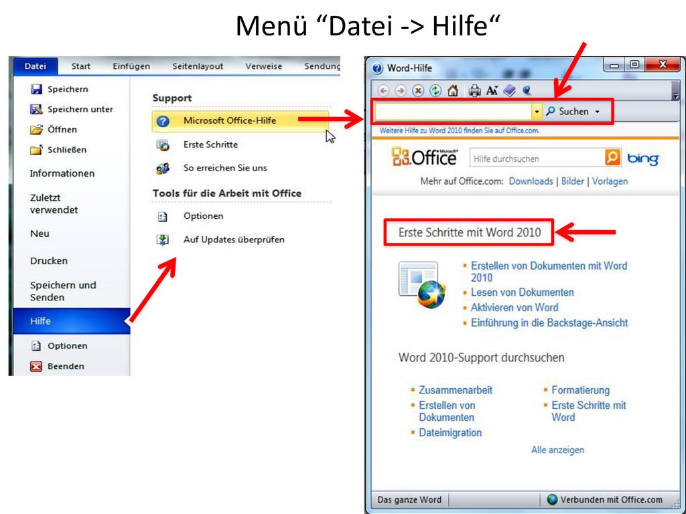The image size is (686, 514).
Task: Go to the help Home page
Action: 453,90
